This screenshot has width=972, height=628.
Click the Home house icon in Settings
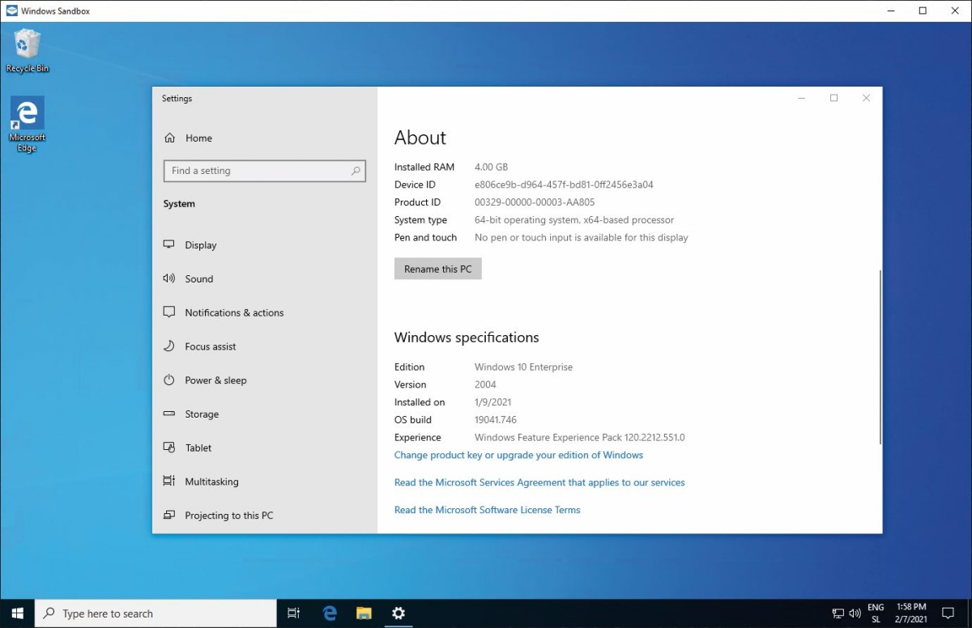(170, 138)
